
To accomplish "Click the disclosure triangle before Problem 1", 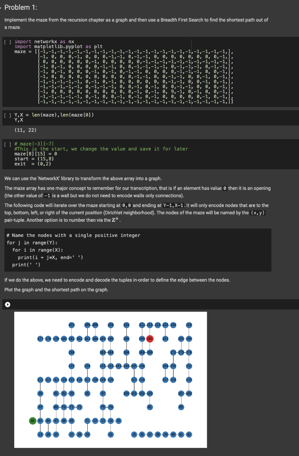I will tap(2, 7).
